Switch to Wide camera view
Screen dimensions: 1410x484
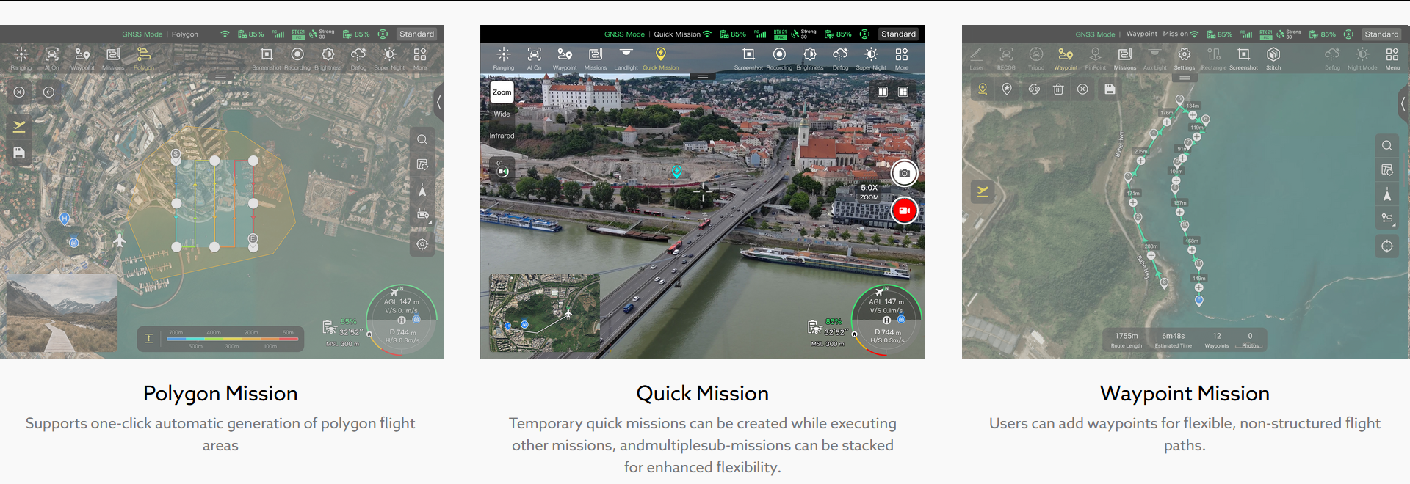point(502,114)
